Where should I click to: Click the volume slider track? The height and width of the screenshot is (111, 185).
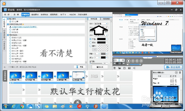(x=135, y=65)
